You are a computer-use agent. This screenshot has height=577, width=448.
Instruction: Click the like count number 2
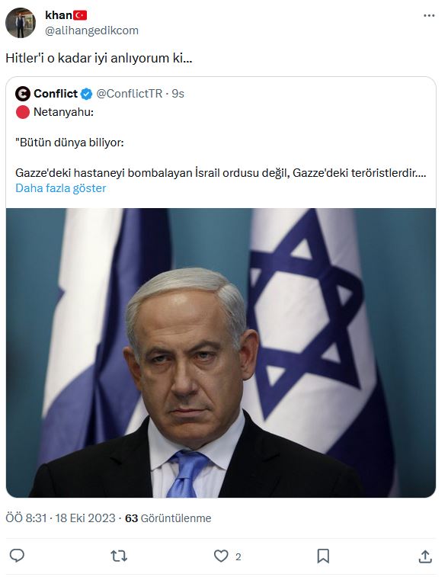pos(238,556)
